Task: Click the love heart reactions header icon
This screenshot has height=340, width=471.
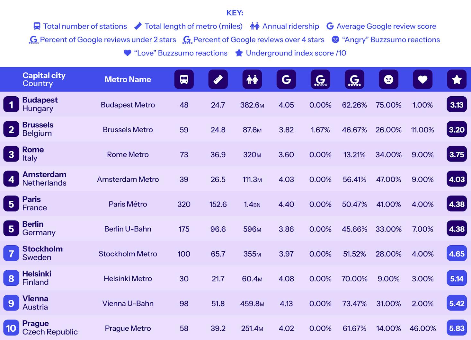Action: [422, 79]
